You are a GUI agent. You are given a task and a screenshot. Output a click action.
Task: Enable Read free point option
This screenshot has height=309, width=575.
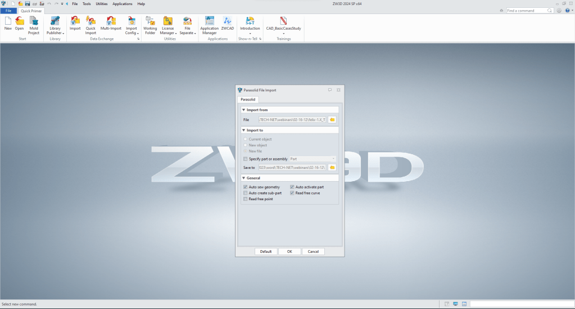coord(246,199)
